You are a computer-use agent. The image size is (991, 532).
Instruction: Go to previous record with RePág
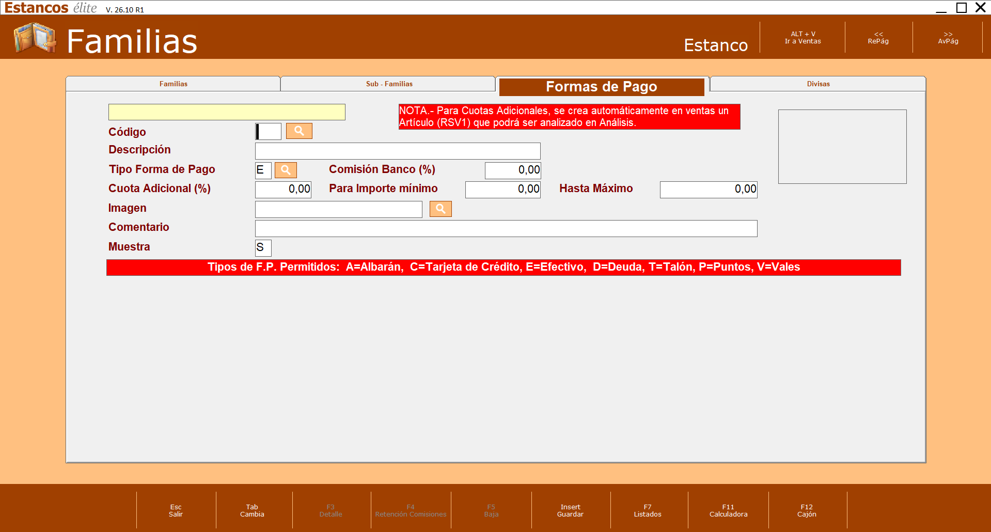point(878,38)
